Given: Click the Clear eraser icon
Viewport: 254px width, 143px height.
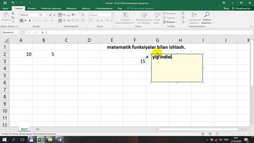Looking at the screenshot, I should 183,22.
